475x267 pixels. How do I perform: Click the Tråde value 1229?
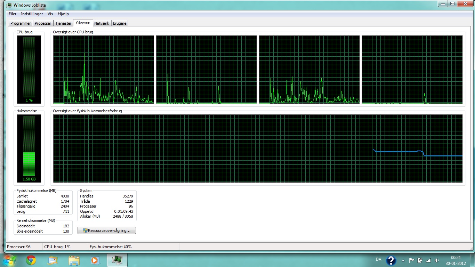[129, 201]
